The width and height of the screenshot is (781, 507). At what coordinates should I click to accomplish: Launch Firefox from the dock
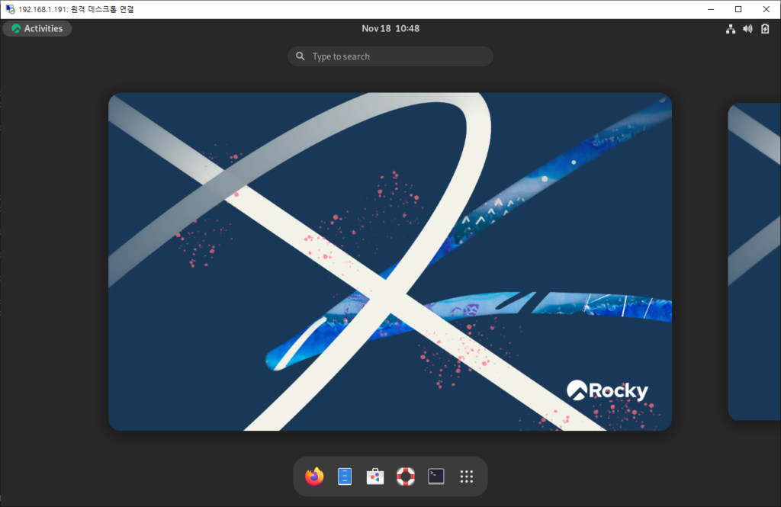313,476
